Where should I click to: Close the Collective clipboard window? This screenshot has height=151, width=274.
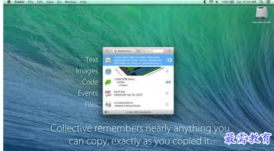pos(107,51)
